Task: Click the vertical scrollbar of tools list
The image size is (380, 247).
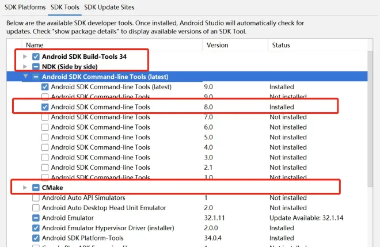Action: 370,119
